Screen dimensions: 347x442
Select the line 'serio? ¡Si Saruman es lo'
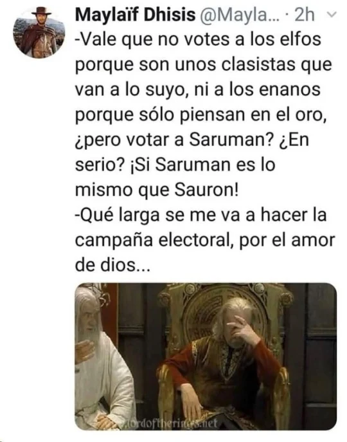click(x=175, y=165)
